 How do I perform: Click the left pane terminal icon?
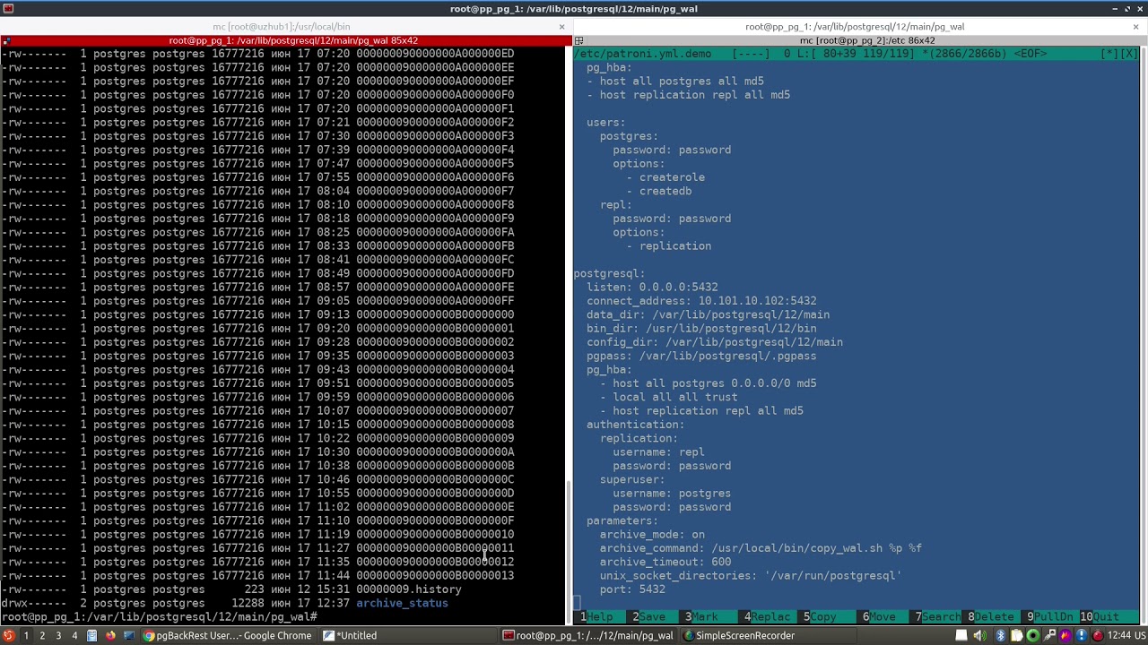click(x=6, y=40)
